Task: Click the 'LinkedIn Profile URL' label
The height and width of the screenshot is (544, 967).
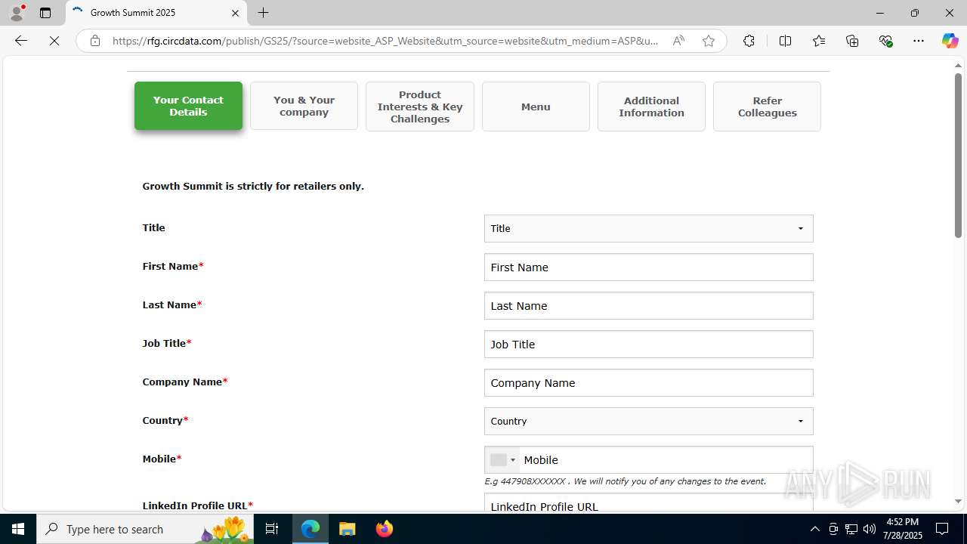Action: [x=198, y=505]
